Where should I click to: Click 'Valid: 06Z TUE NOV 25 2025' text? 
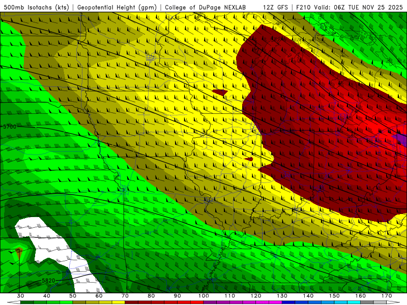(358, 8)
